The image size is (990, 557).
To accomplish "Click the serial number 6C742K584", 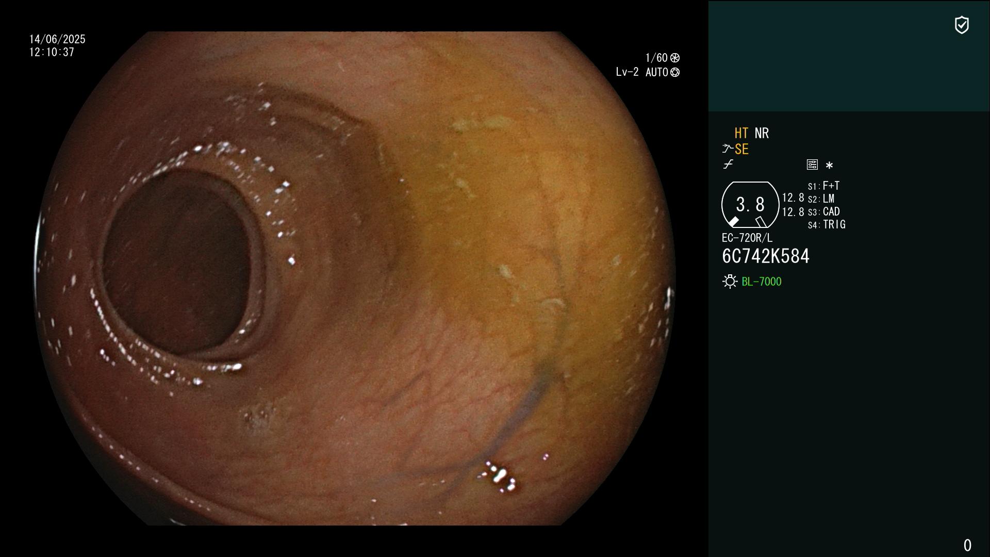I will click(x=766, y=256).
